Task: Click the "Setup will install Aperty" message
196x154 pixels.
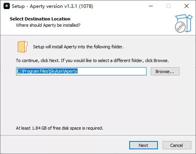Action: 78,47
